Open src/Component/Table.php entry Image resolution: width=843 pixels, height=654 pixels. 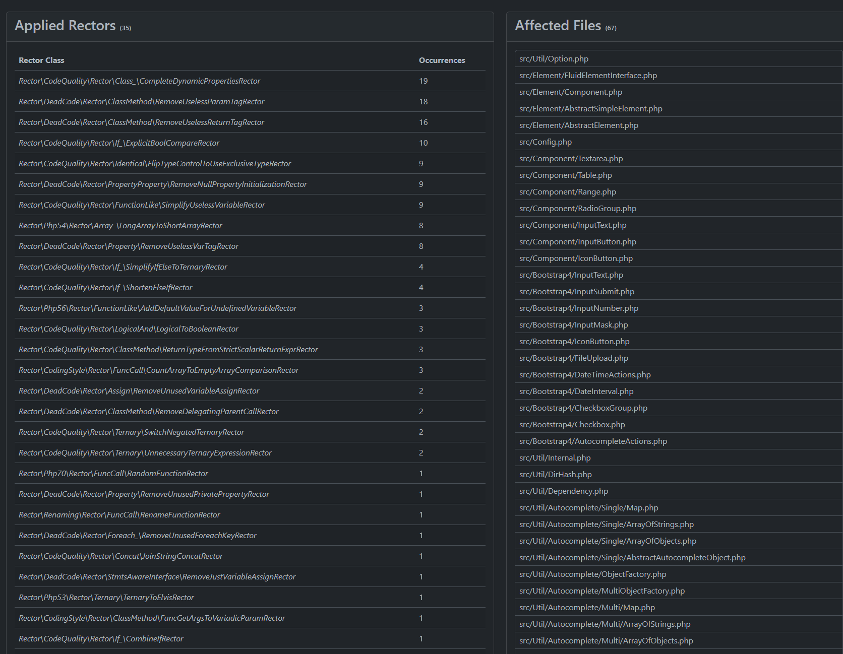(679, 175)
